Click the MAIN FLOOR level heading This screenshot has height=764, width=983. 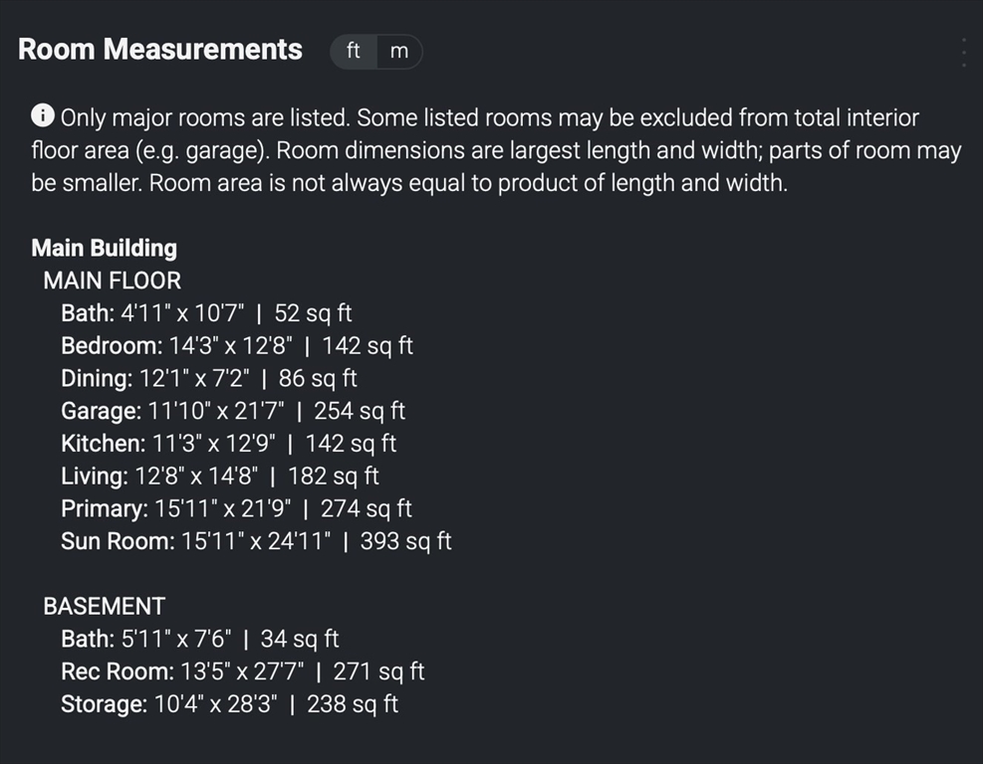click(113, 281)
